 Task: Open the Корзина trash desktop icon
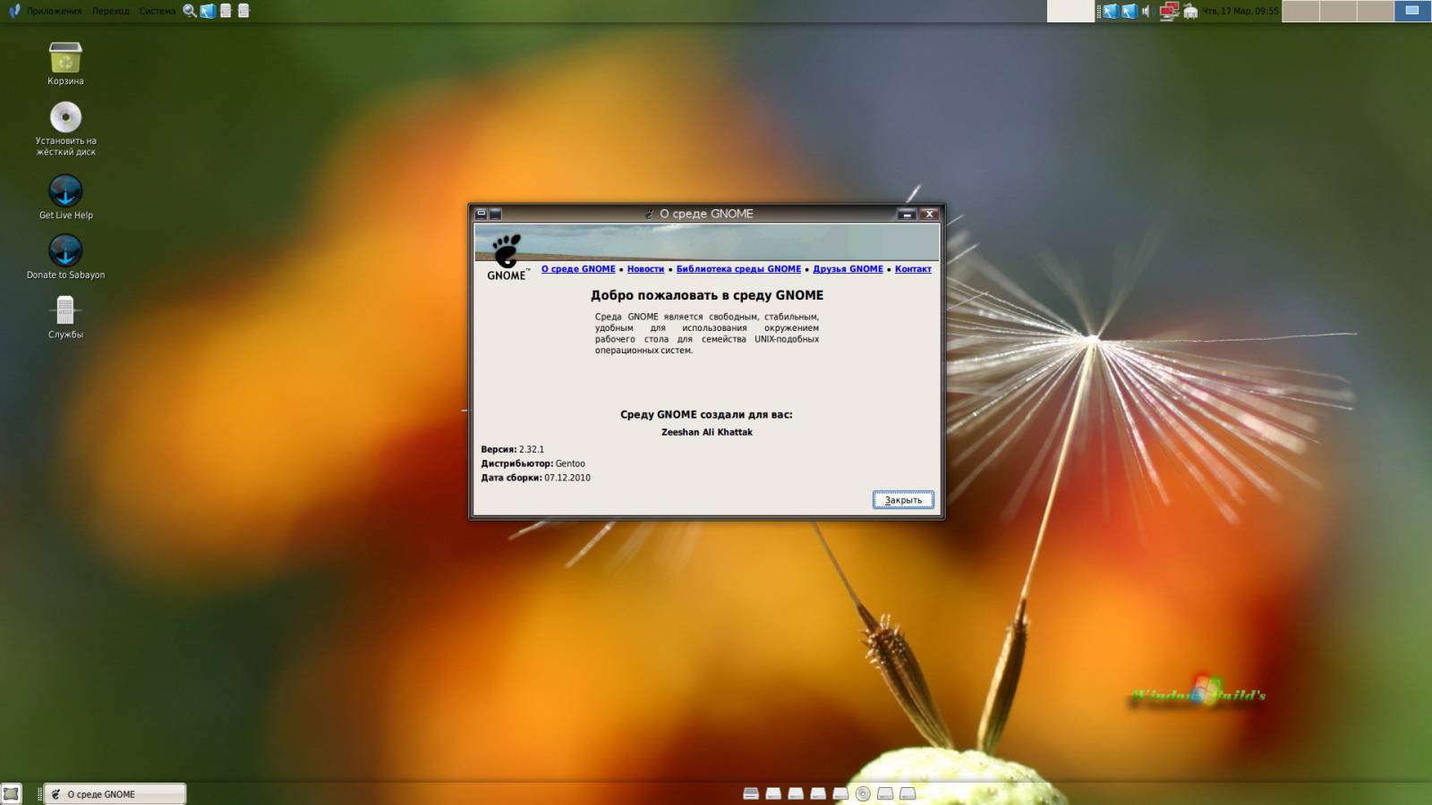click(x=65, y=58)
